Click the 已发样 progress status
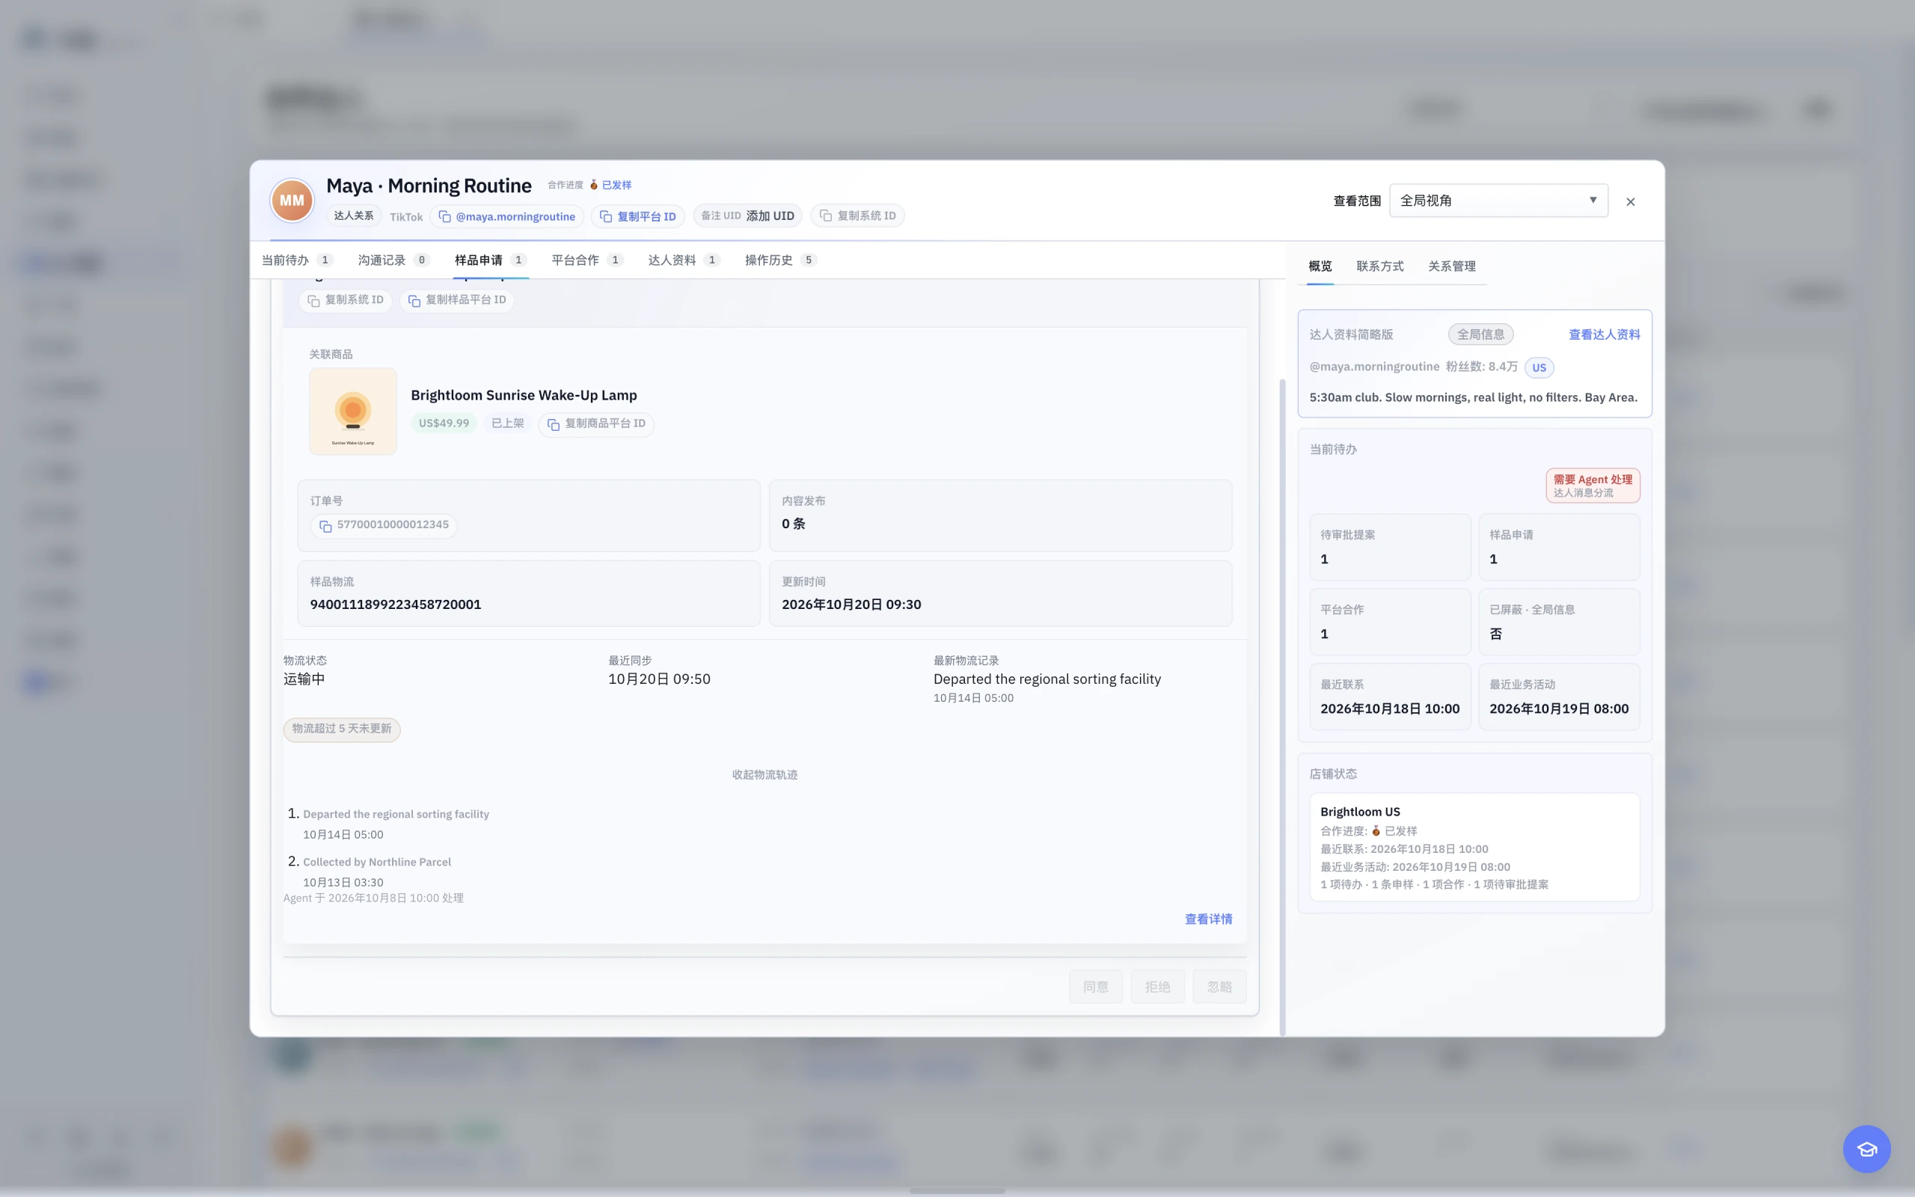Screen dimensions: 1915x1197 (610, 185)
